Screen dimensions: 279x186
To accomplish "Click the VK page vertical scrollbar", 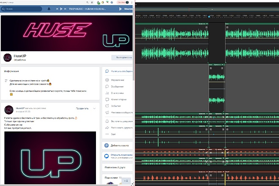I will coord(134,43).
